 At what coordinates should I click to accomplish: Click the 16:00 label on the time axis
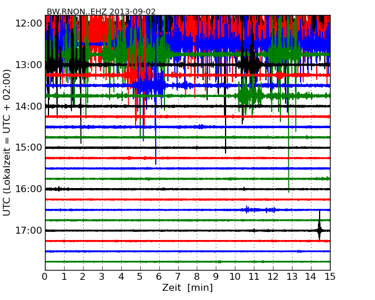(x=29, y=189)
